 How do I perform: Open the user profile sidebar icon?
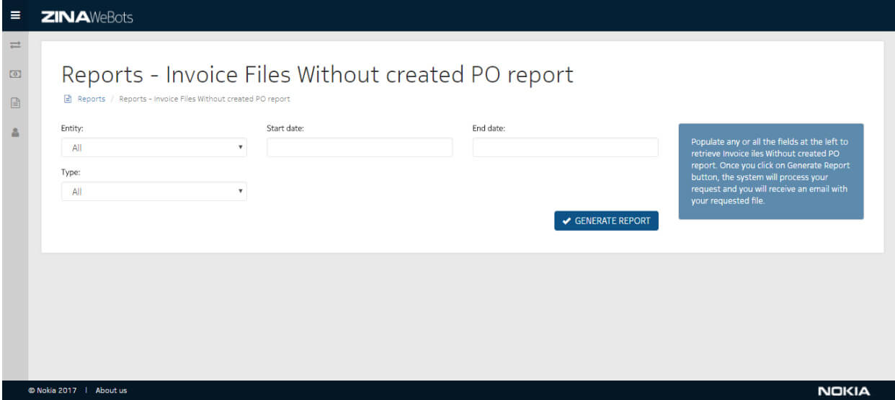coord(15,133)
